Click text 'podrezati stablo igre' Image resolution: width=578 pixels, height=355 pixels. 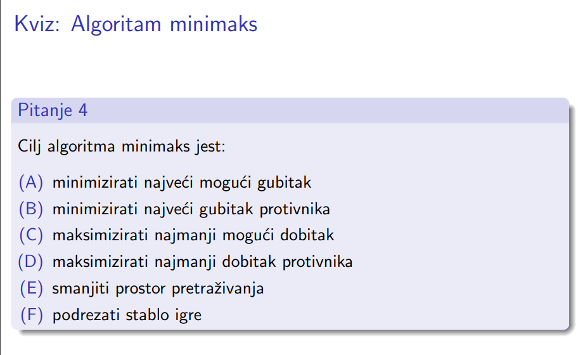pyautogui.click(x=127, y=315)
